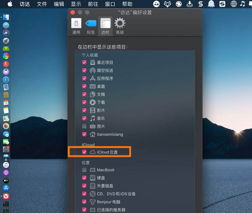The width and height of the screenshot is (252, 213).
Task: Enable the 图片 checkbox
Action: (84, 126)
